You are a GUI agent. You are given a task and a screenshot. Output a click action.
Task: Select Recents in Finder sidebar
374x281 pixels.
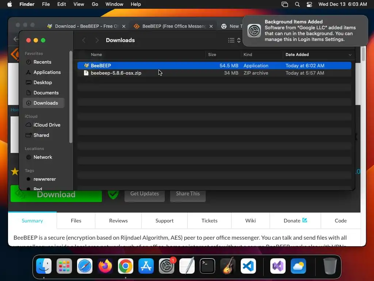[x=44, y=62]
